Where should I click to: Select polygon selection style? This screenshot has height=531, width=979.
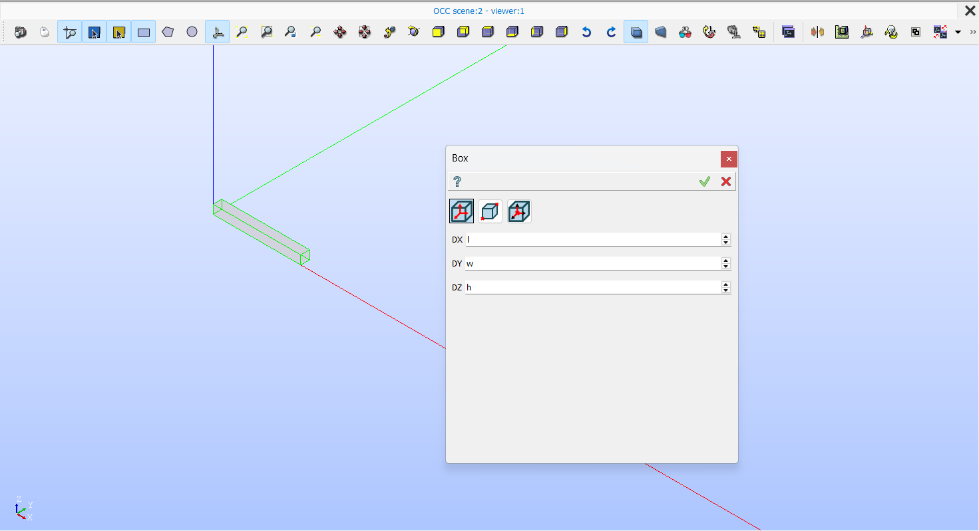[x=168, y=32]
